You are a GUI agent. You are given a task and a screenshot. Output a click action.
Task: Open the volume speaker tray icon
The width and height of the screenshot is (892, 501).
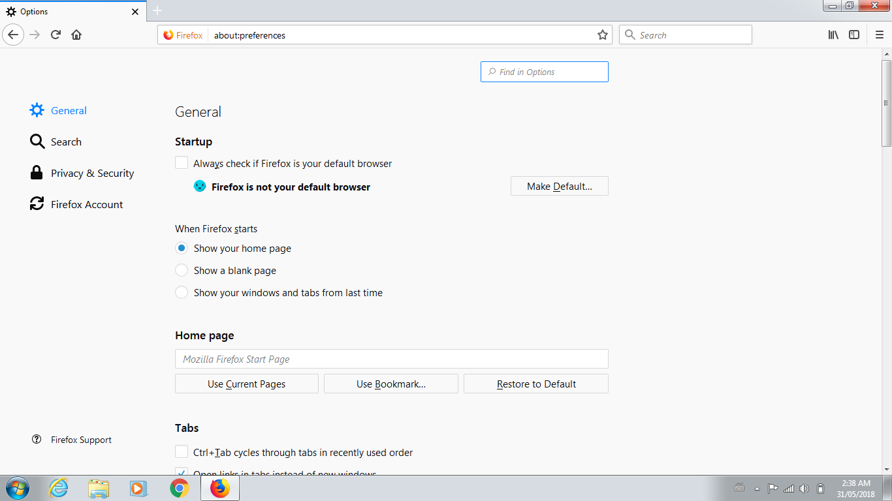coord(804,488)
